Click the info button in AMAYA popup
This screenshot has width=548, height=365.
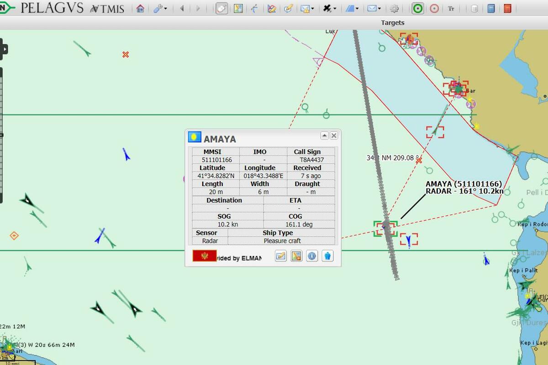pos(312,256)
